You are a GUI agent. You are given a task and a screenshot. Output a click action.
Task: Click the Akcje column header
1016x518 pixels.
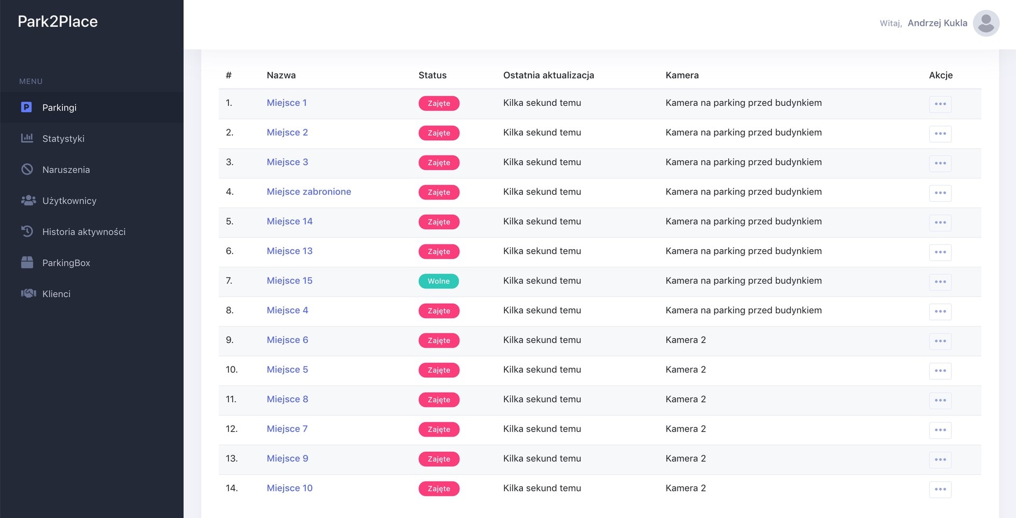pos(941,75)
